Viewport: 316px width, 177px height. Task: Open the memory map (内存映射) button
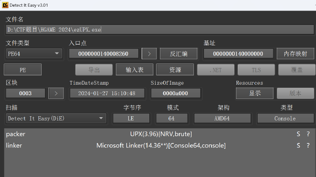coord(295,54)
